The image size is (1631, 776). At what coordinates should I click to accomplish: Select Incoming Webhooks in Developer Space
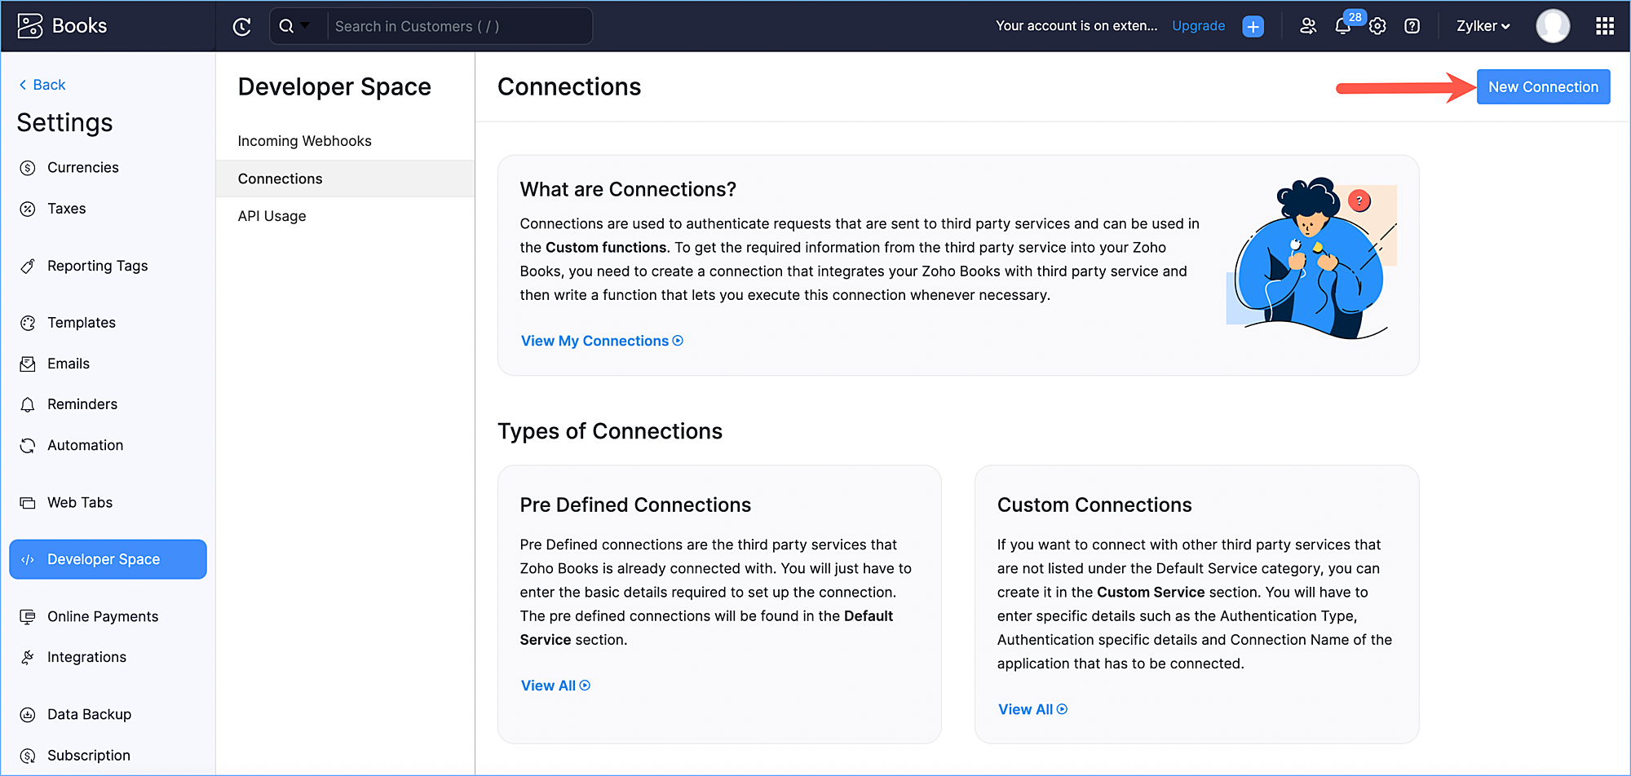[x=304, y=141]
